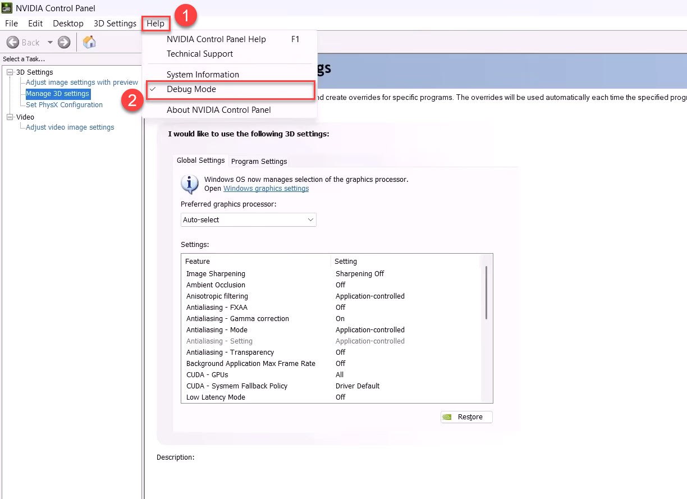
Task: Click the Home icon in toolbar
Action: coord(89,42)
